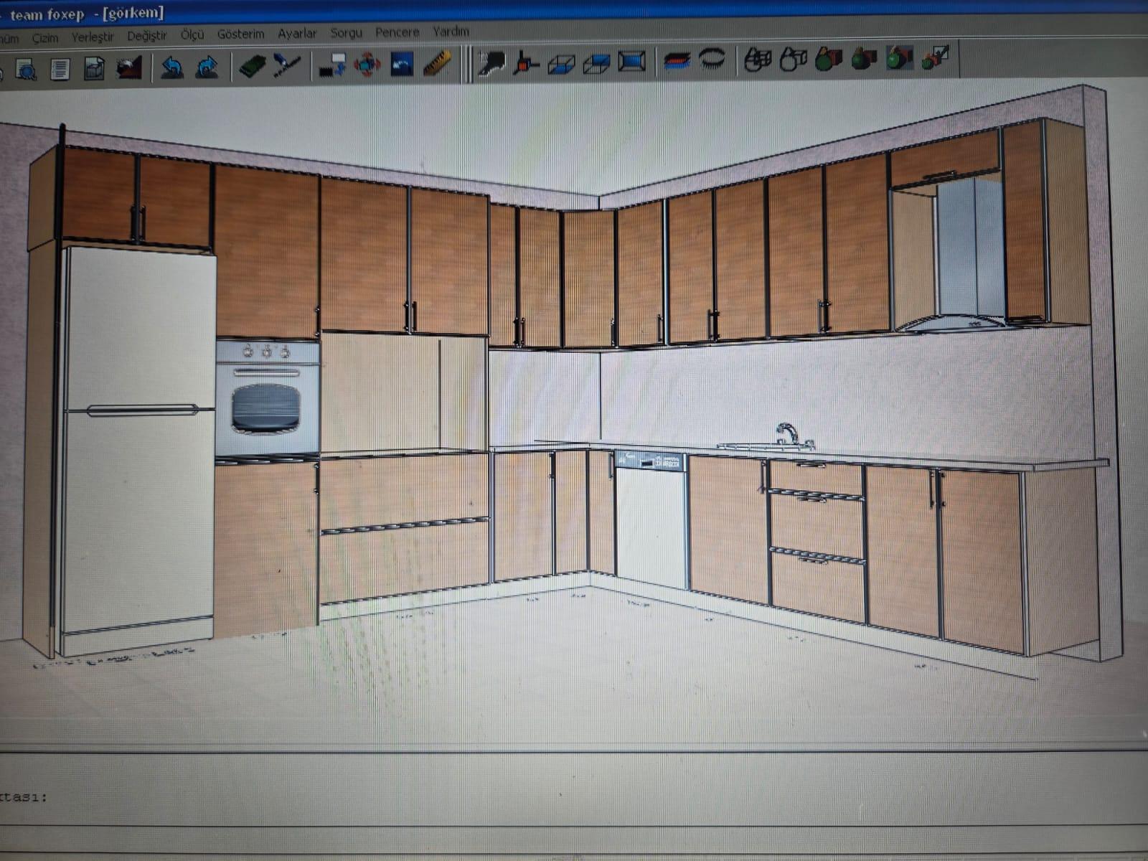1148x861 pixels.
Task: Click the oven in the kitchen drawing
Action: pos(267,399)
